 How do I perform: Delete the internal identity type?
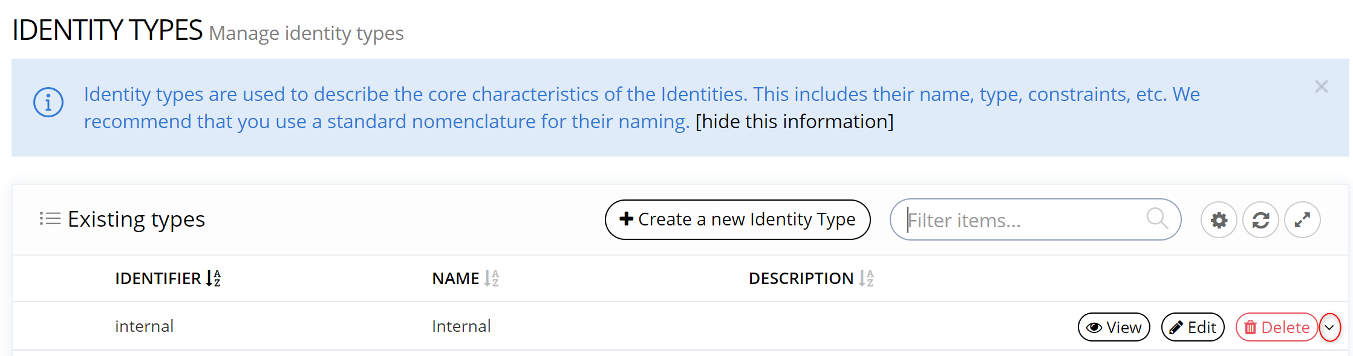[x=1276, y=327]
